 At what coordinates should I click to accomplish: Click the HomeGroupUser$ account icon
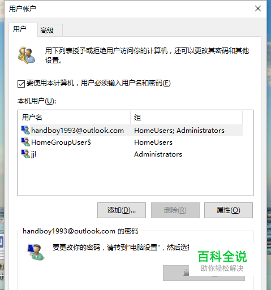(x=25, y=142)
